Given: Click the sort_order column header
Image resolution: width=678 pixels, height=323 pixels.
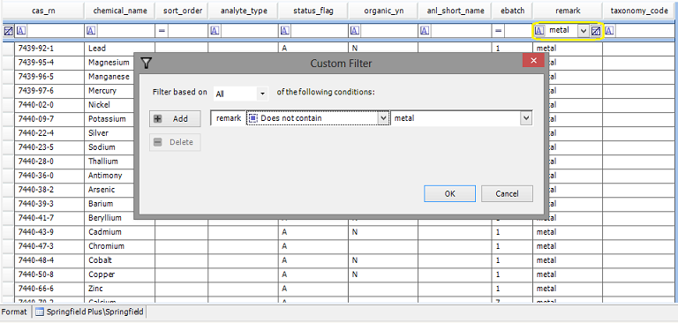Looking at the screenshot, I should click(182, 11).
